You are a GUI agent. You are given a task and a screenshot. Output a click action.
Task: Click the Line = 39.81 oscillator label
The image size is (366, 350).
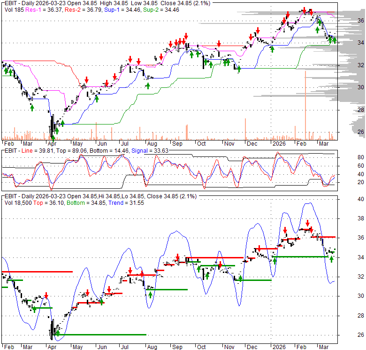[x=35, y=150]
